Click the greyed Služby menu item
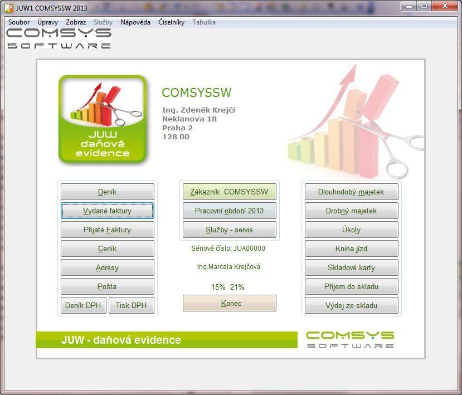The image size is (462, 395). pyautogui.click(x=103, y=22)
